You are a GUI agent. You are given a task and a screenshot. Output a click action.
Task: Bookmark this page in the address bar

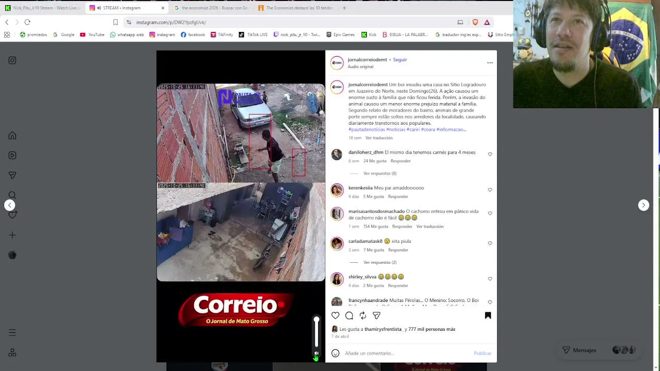point(115,22)
